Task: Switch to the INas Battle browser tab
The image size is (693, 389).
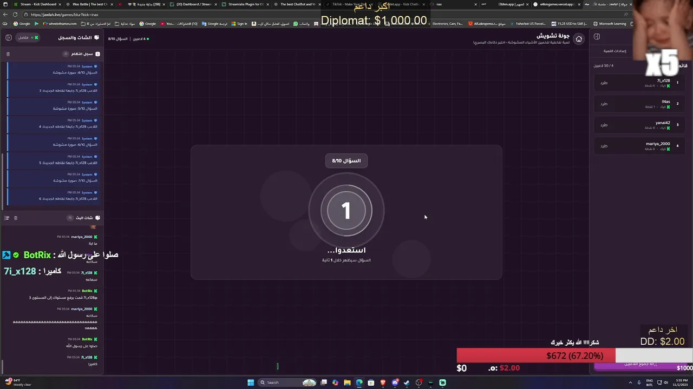Action: tap(89, 4)
